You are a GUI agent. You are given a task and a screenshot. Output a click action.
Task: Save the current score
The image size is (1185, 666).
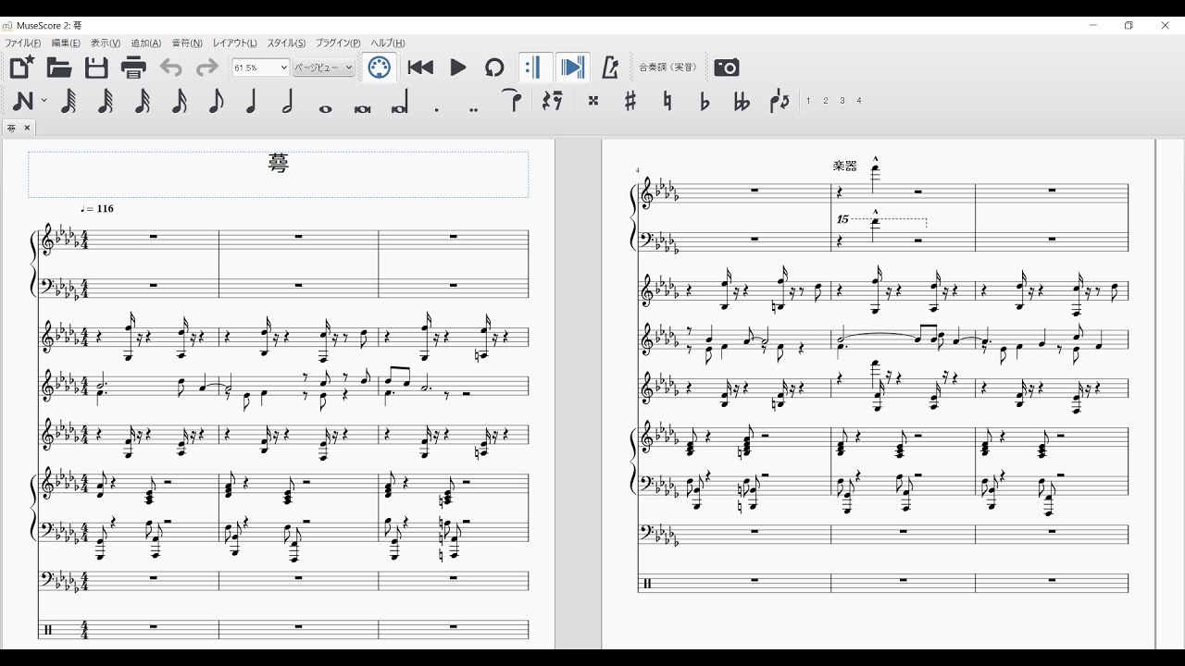pyautogui.click(x=96, y=67)
